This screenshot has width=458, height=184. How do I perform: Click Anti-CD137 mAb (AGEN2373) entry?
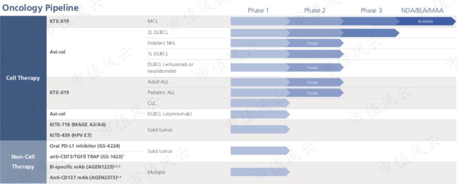click(x=85, y=177)
